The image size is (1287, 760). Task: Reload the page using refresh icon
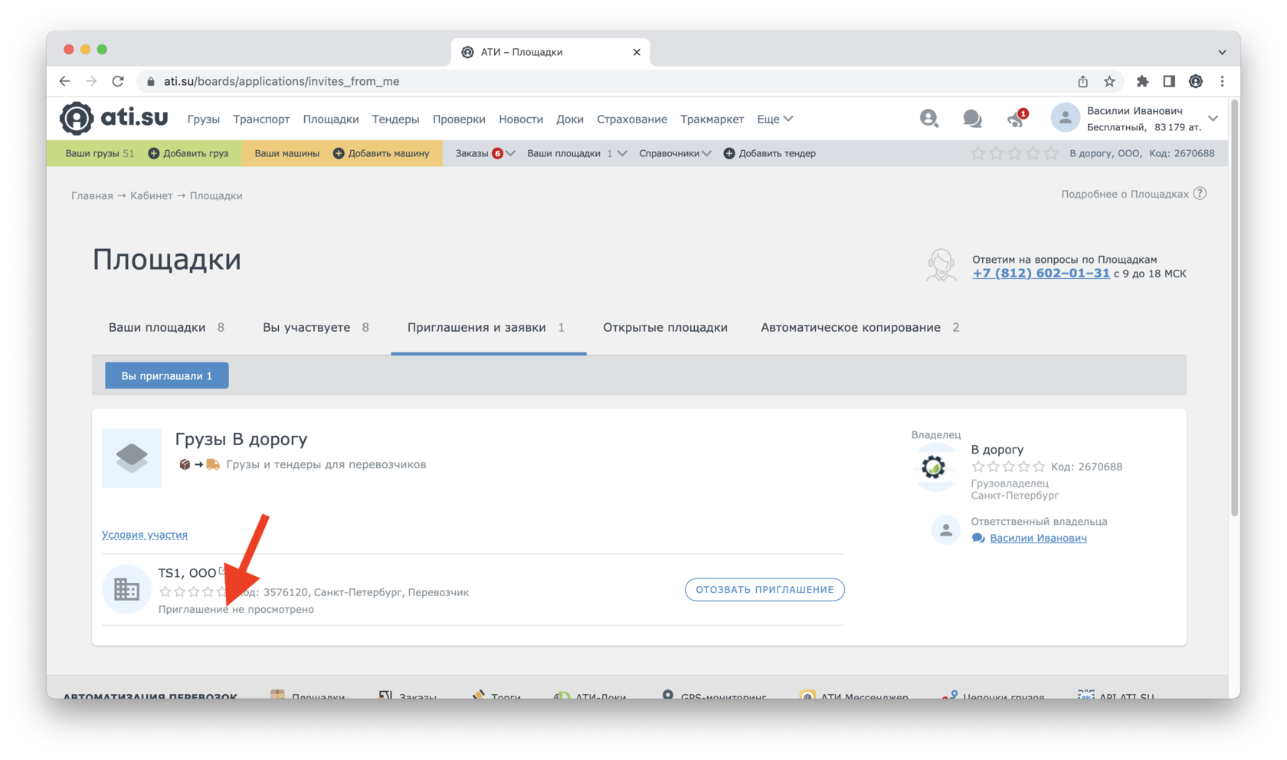(x=118, y=81)
